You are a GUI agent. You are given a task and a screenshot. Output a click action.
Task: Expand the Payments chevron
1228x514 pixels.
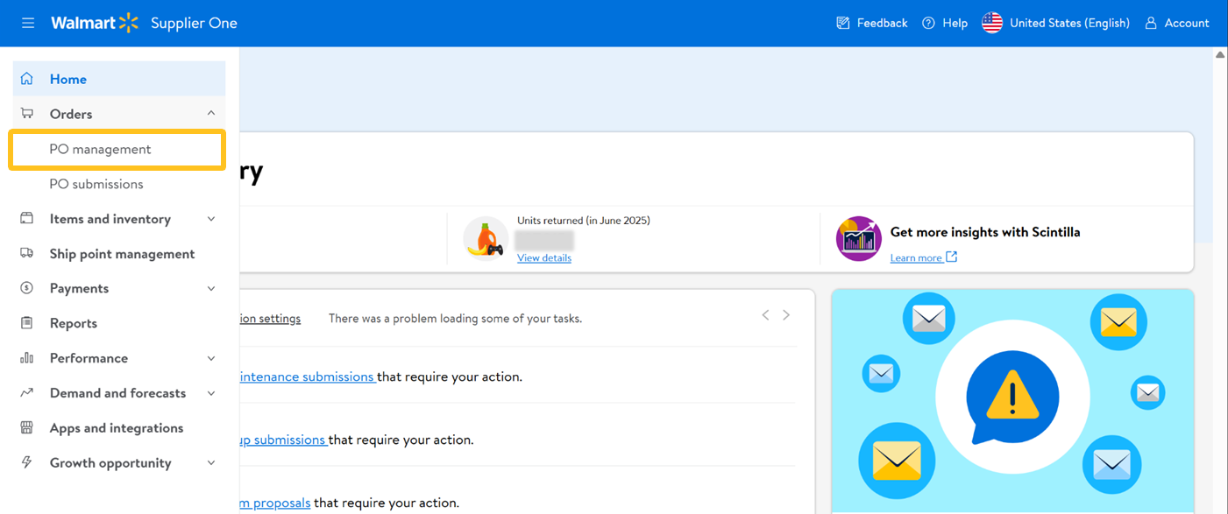click(x=211, y=288)
